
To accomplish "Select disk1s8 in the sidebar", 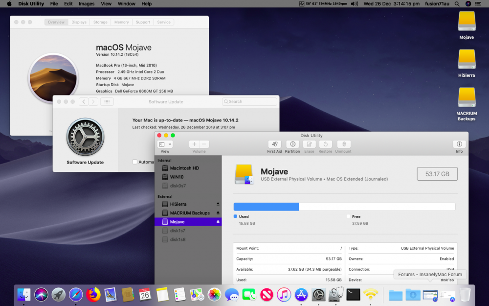I will pyautogui.click(x=188, y=239).
